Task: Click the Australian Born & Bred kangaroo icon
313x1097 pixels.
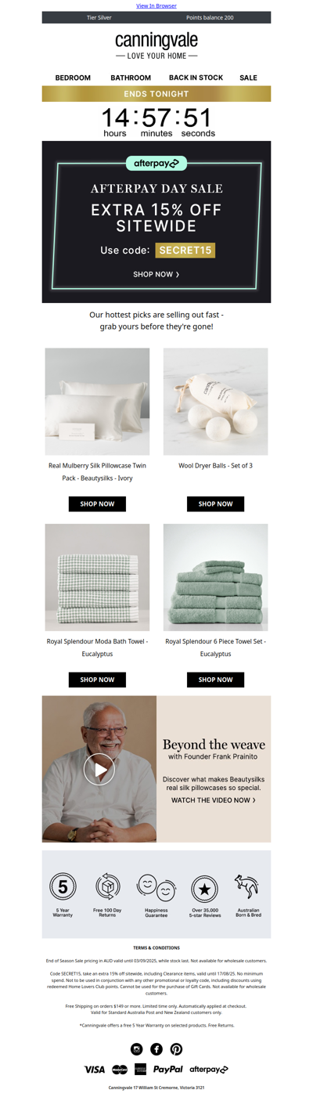Action: [247, 887]
